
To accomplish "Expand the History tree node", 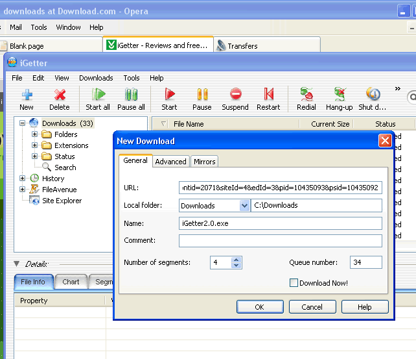I will pyautogui.click(x=22, y=178).
